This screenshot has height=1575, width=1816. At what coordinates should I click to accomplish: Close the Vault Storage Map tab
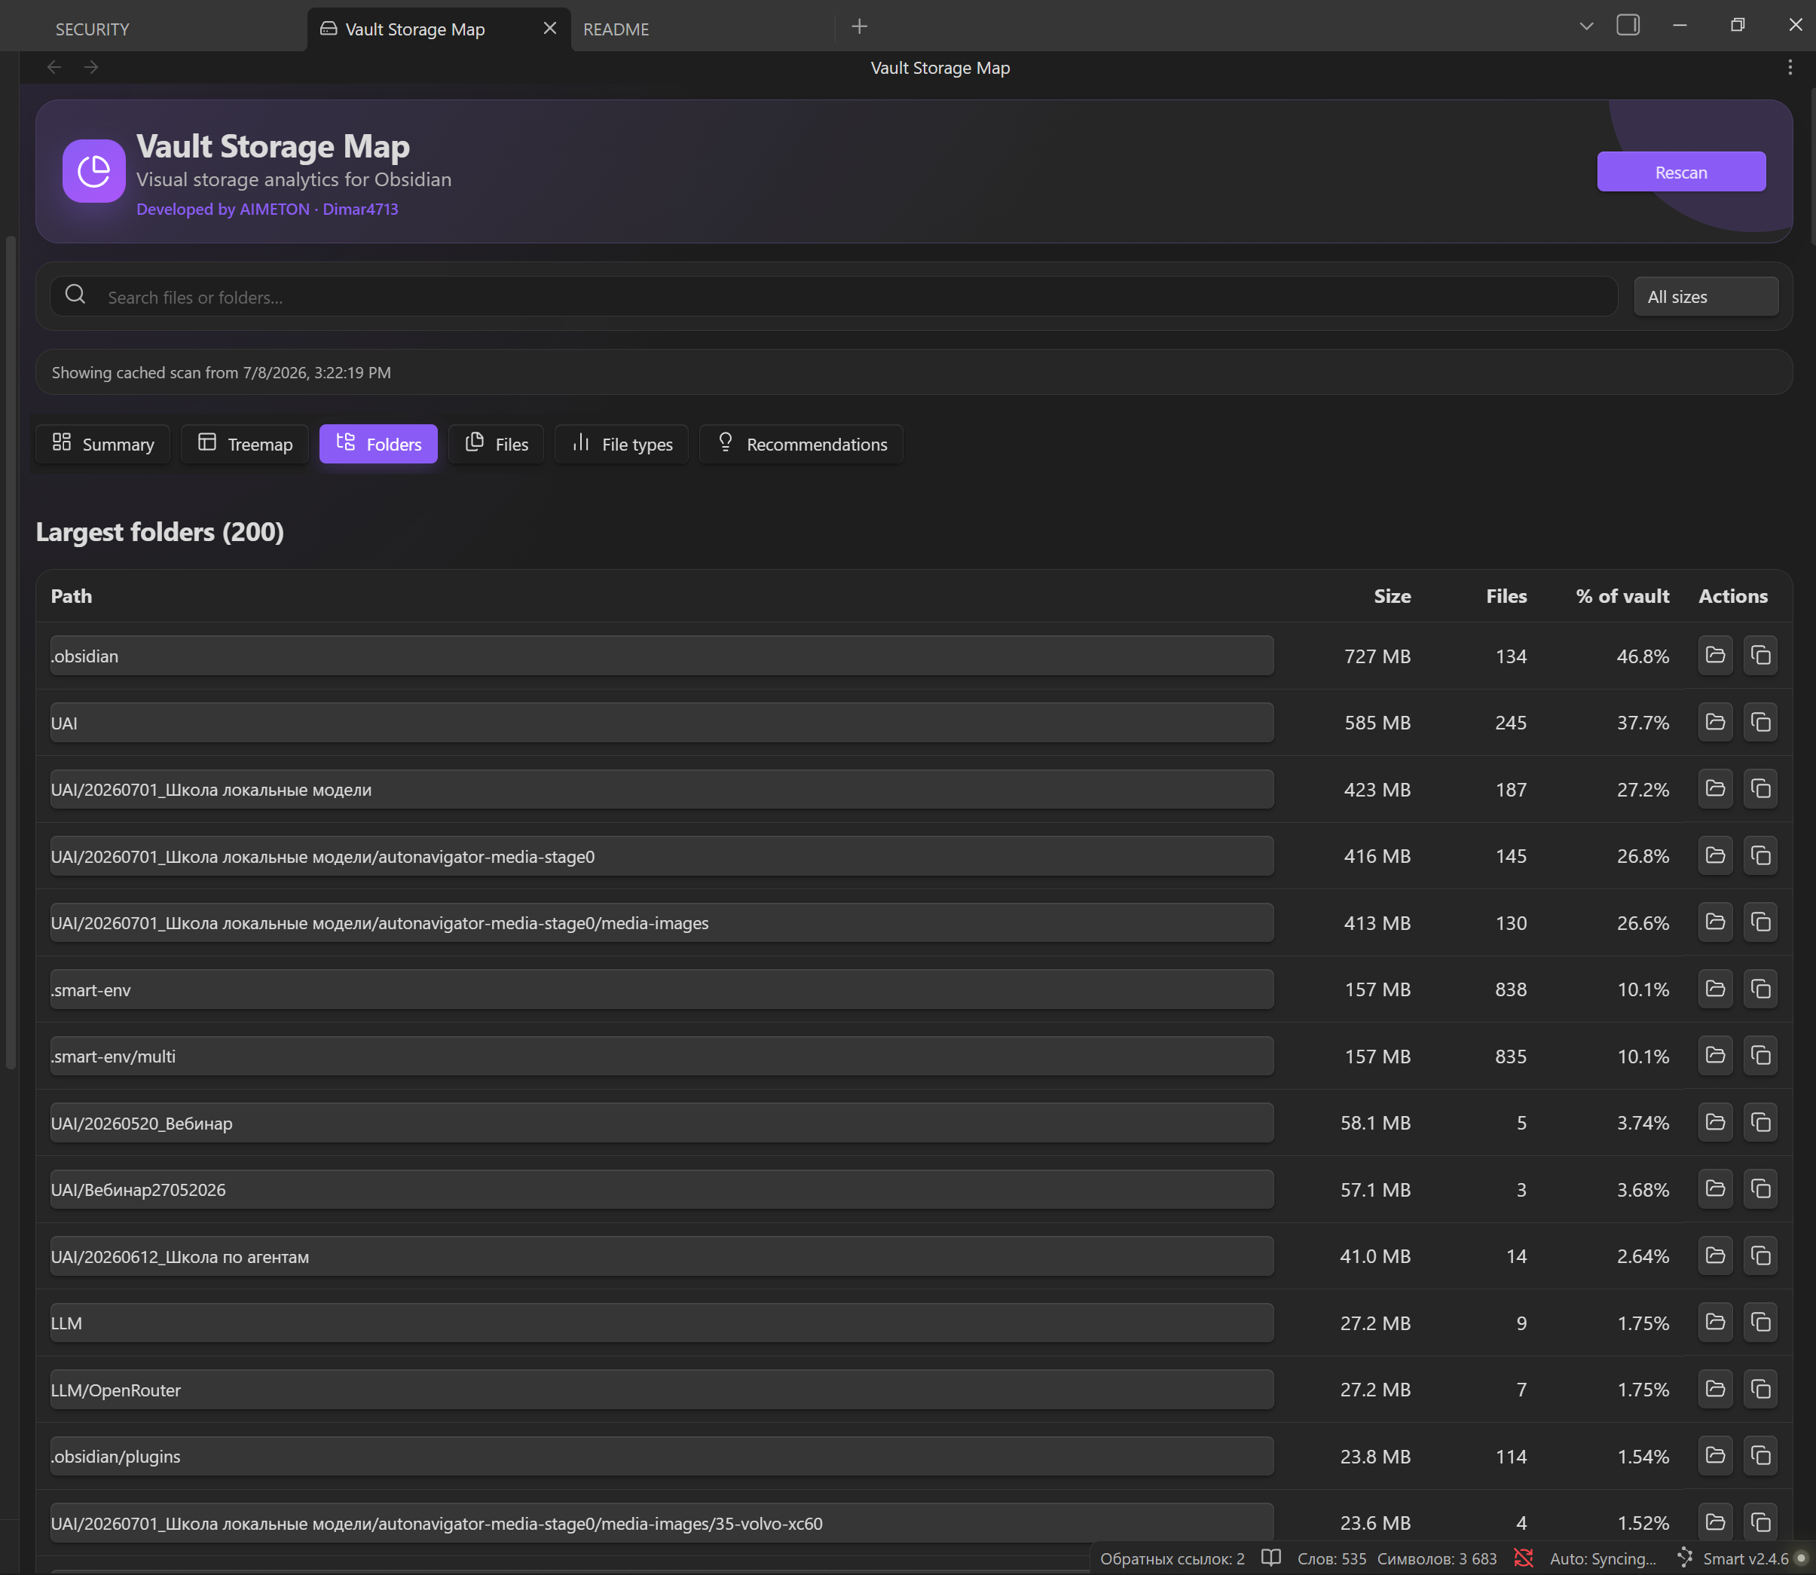[x=550, y=28]
